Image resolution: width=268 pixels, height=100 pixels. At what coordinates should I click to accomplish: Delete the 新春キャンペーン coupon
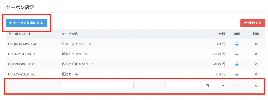coord(256,54)
